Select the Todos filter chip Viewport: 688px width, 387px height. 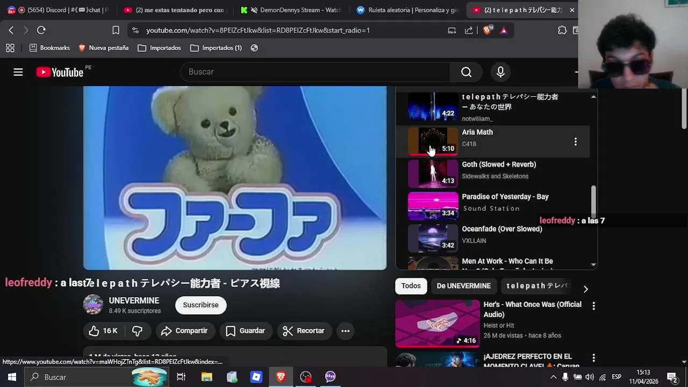[x=411, y=286]
